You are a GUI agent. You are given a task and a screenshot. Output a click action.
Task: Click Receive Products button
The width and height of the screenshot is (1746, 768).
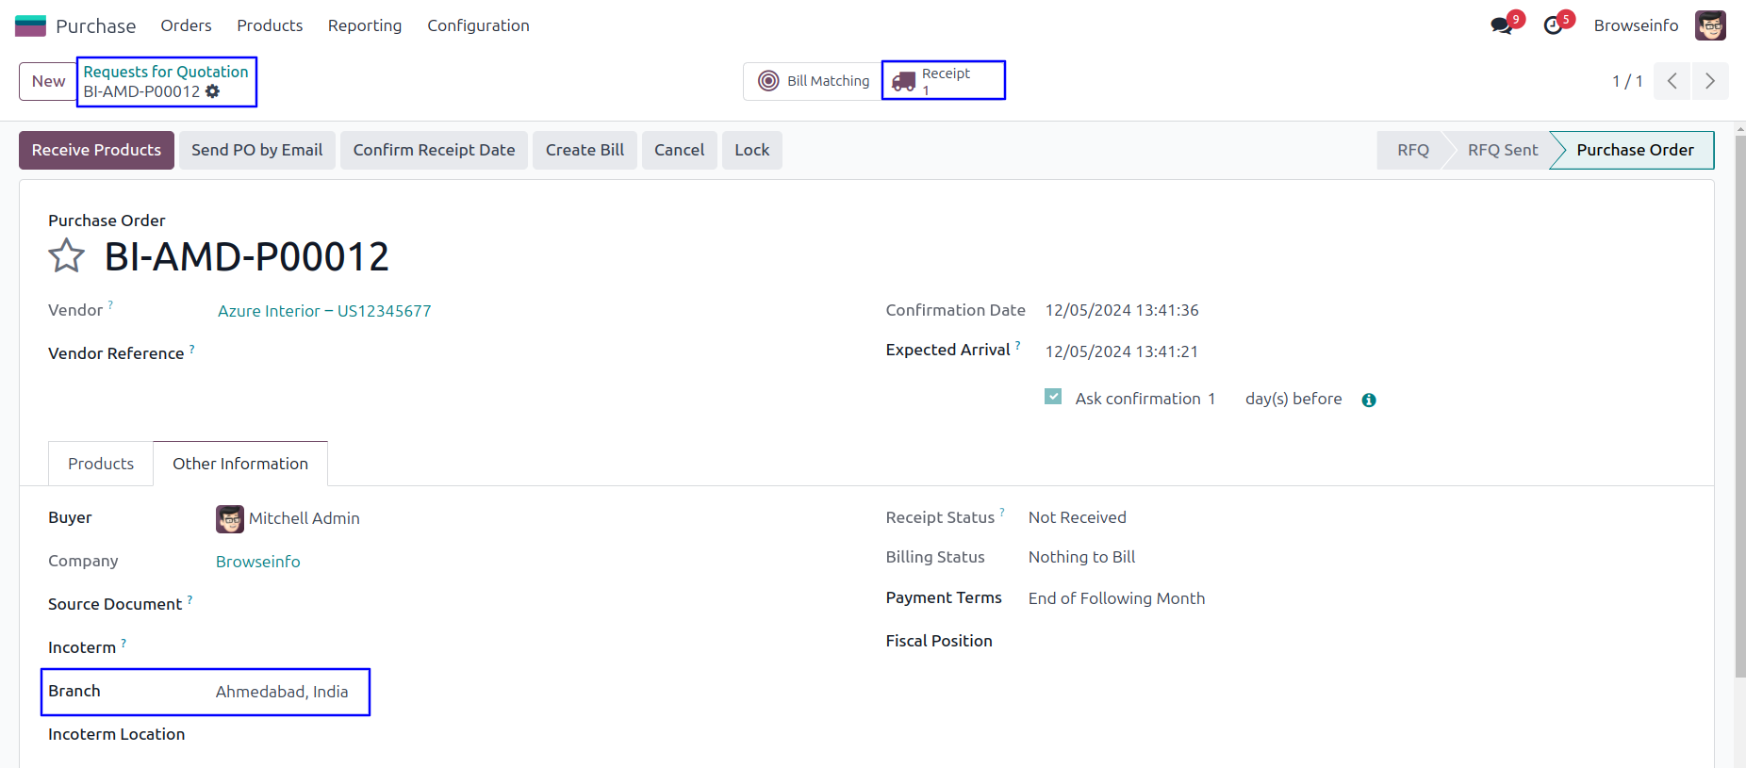[x=96, y=150]
